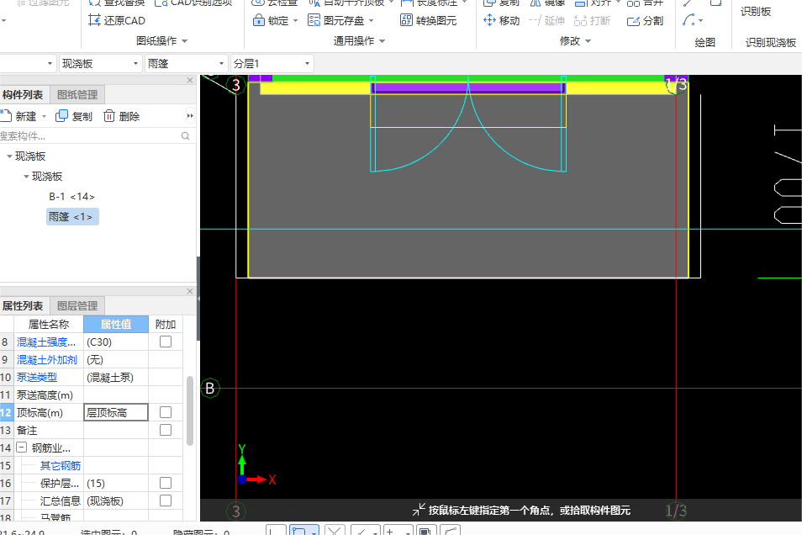
Task: Click the arc drawing tool icon
Action: point(689,20)
